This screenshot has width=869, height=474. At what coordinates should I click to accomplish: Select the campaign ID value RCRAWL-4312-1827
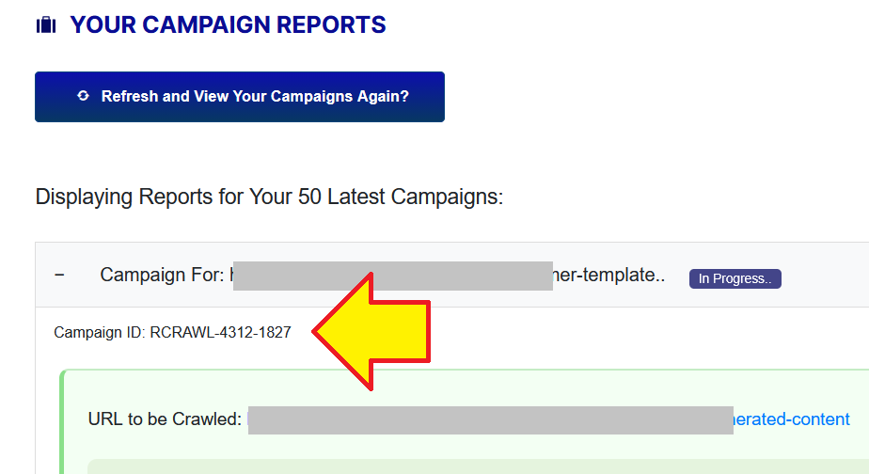click(220, 332)
